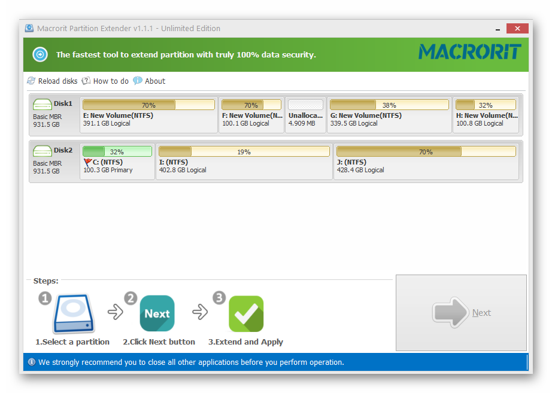Click the gray arrow on Next button
The image size is (552, 393).
point(451,312)
